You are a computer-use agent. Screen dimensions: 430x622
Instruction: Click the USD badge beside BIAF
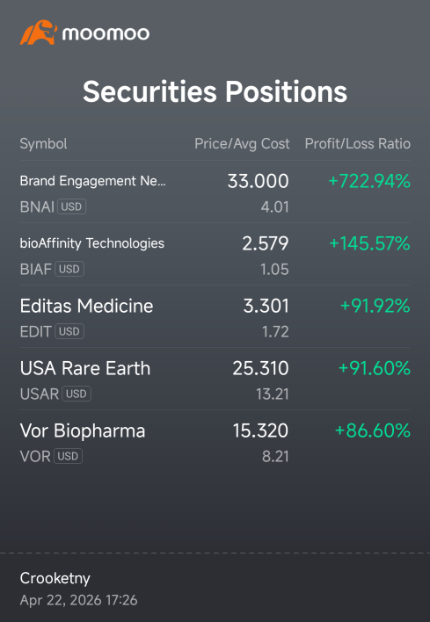pyautogui.click(x=69, y=269)
